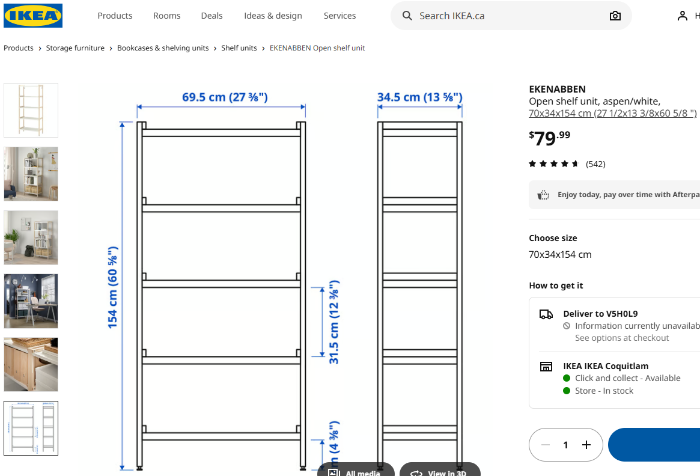
Task: Click the View in 3D button
Action: [440, 471]
